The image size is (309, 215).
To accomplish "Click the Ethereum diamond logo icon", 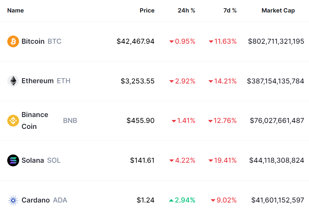I will (13, 81).
